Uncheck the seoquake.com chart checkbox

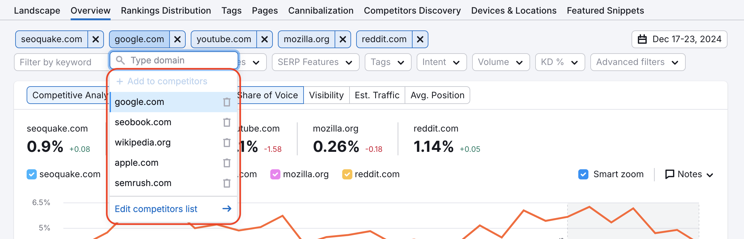(x=32, y=174)
